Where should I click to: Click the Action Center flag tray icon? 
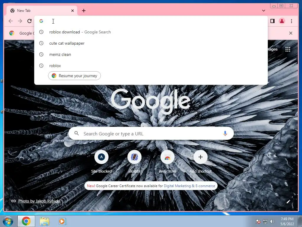(258, 221)
